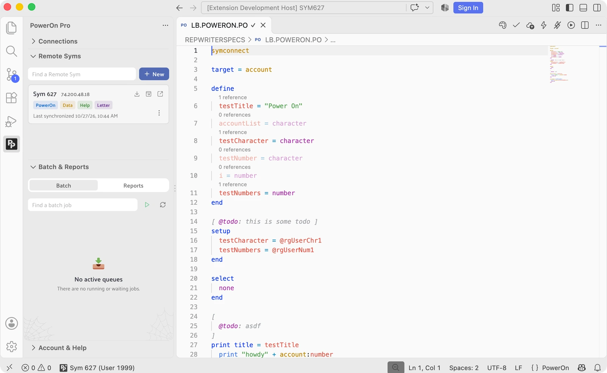This screenshot has width=607, height=373.
Task: Toggle the secondary side bar visibility
Action: (597, 8)
